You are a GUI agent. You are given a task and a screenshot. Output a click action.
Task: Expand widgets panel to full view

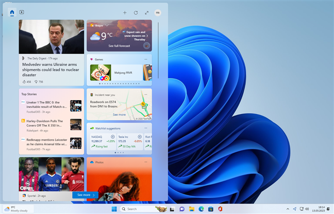(x=147, y=13)
